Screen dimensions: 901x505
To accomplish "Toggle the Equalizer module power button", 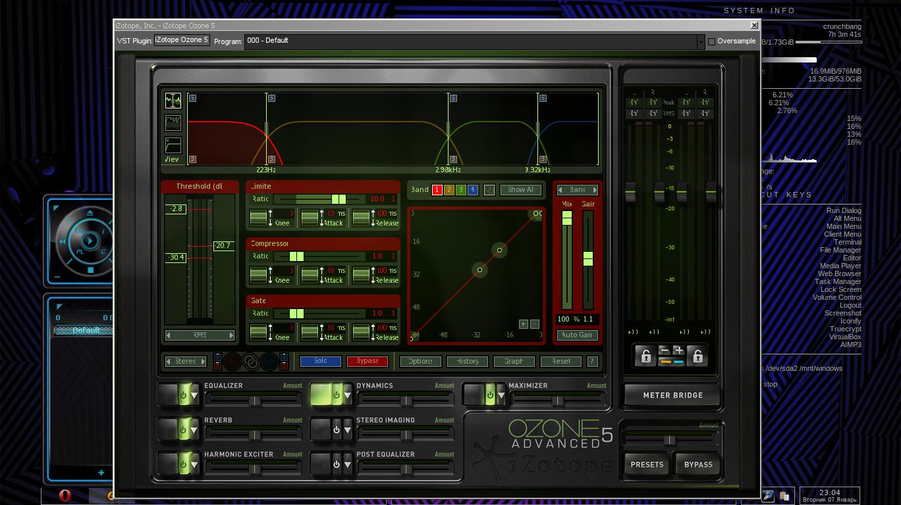I will [183, 395].
